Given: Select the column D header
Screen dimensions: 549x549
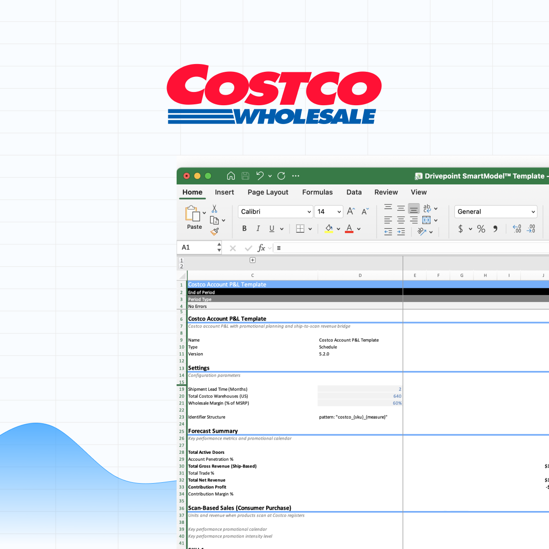Looking at the screenshot, I should 360,275.
